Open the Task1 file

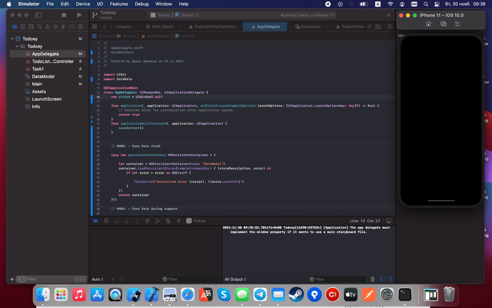click(47, 69)
